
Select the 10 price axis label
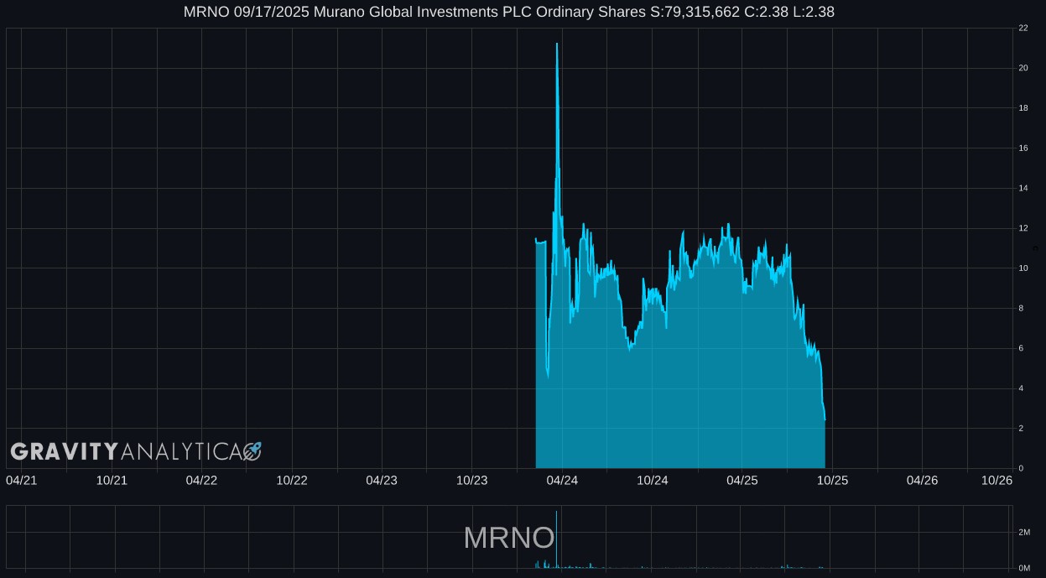click(1023, 268)
